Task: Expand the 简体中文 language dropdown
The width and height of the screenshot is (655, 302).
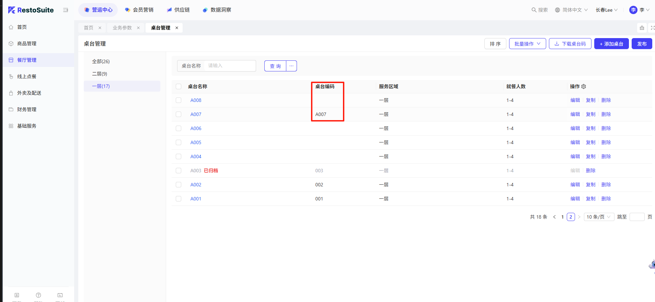Action: 572,10
